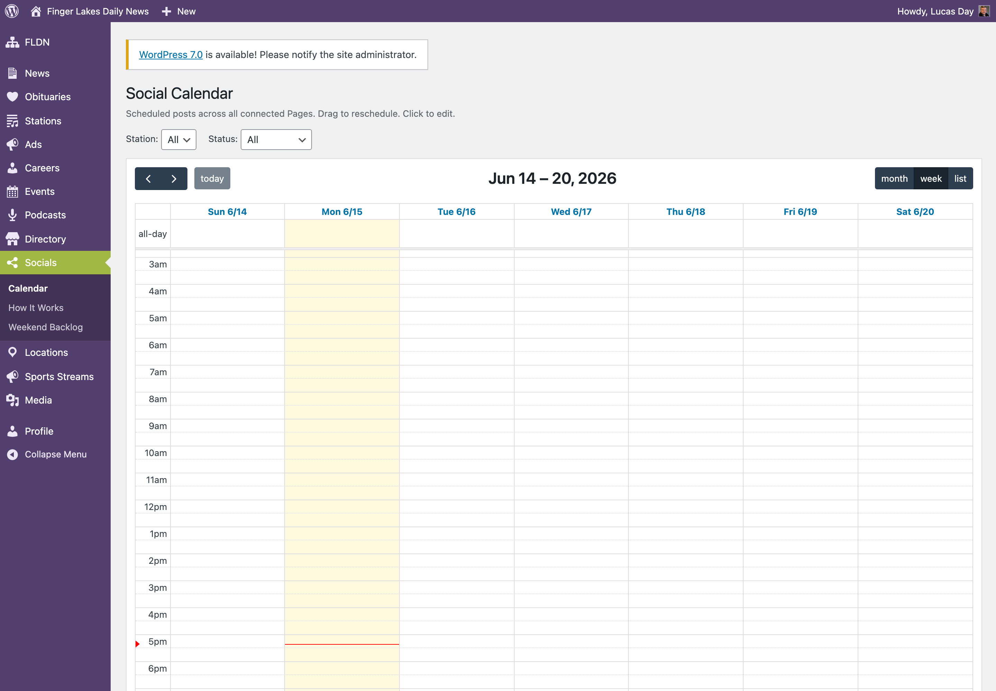996x691 pixels.
Task: Open the Sat 6/20 day header
Action: pos(915,212)
